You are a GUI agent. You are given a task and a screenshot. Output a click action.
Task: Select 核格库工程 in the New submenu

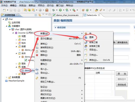coord(98,46)
